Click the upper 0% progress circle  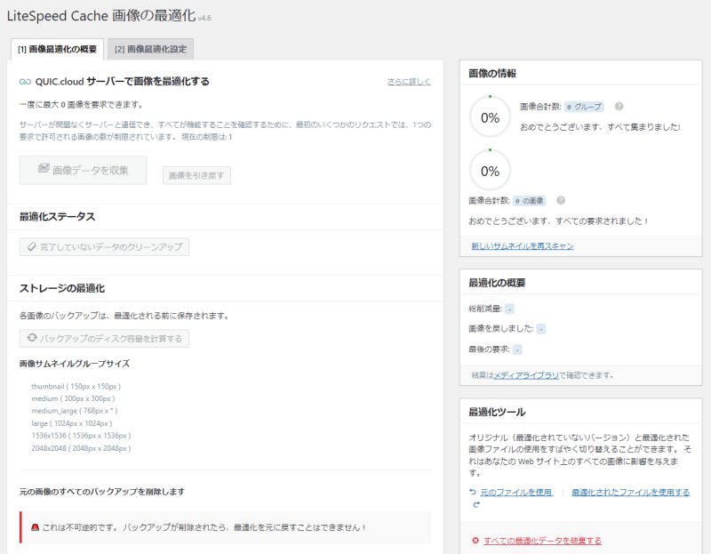(x=491, y=117)
